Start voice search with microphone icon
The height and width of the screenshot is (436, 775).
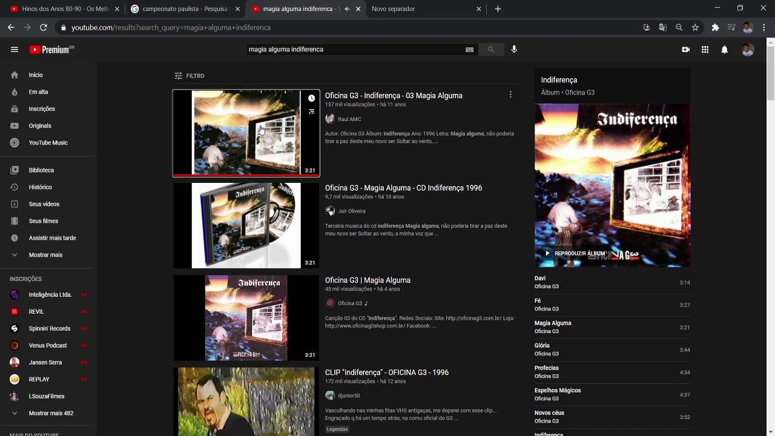(514, 50)
